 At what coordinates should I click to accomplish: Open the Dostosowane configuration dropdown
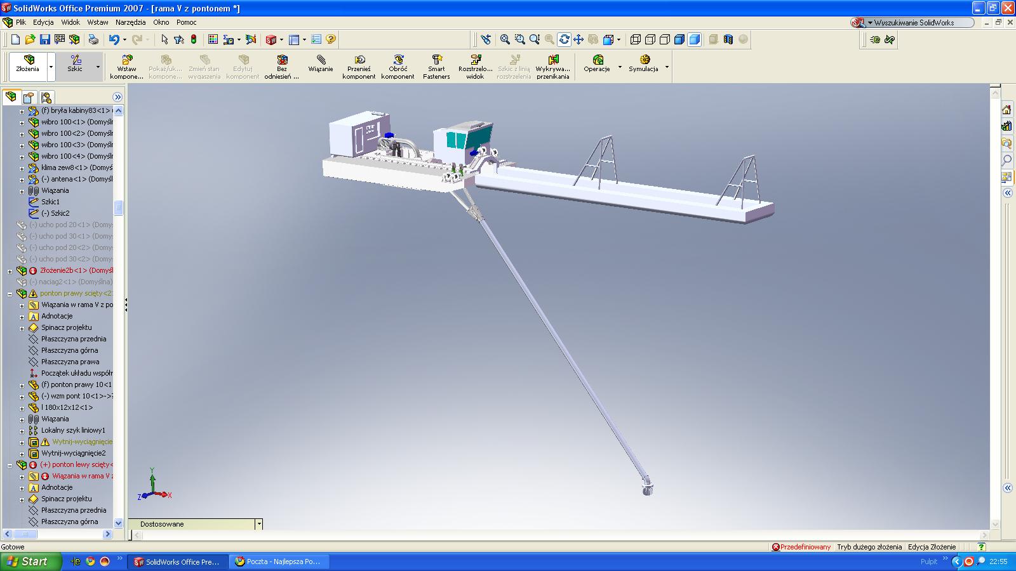pyautogui.click(x=258, y=524)
